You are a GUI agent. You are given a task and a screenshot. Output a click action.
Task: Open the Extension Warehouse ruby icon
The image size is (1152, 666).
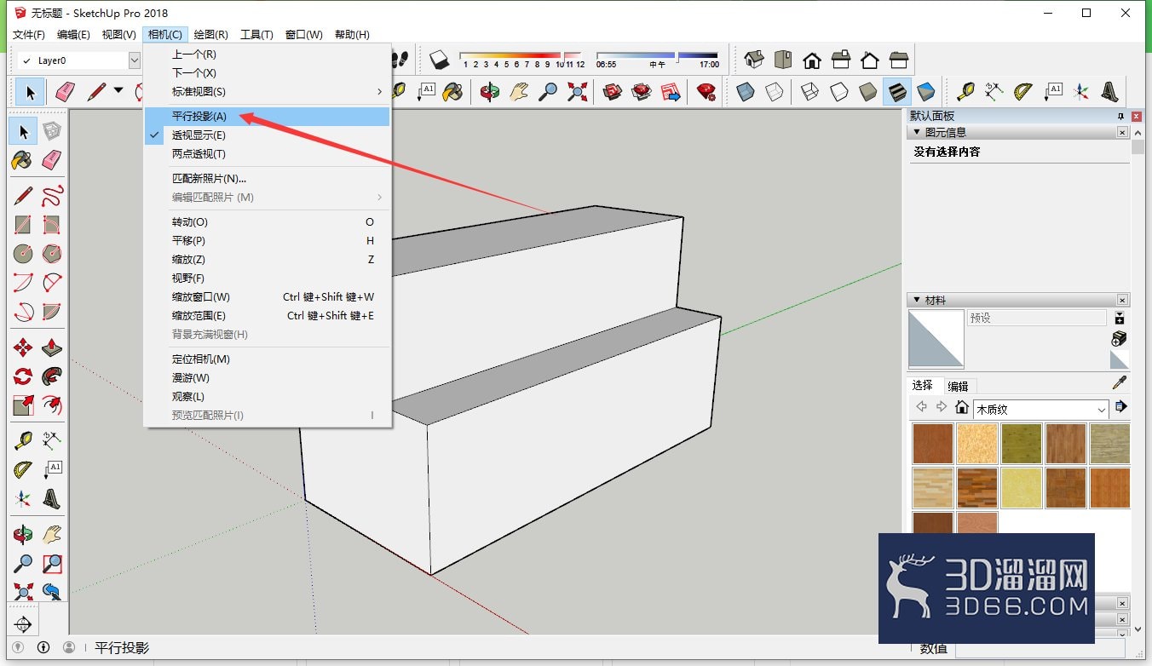(706, 91)
